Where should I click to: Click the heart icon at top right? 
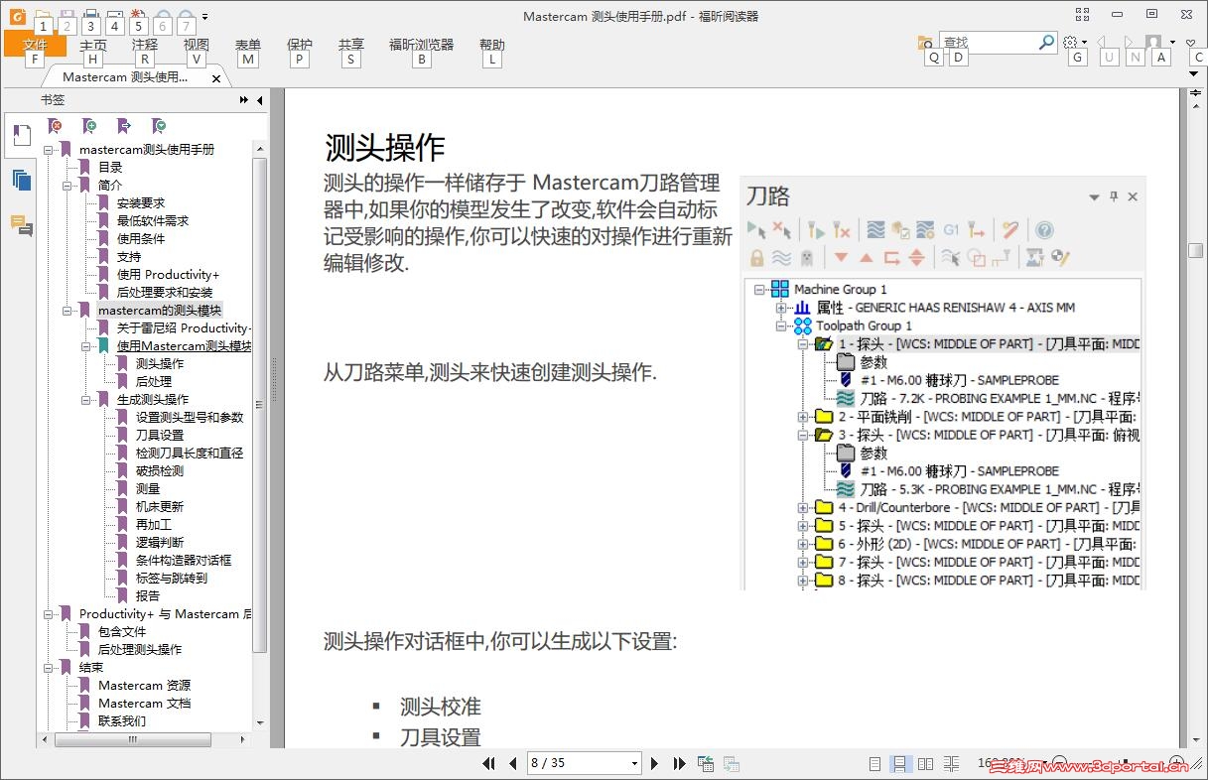pyautogui.click(x=1192, y=43)
